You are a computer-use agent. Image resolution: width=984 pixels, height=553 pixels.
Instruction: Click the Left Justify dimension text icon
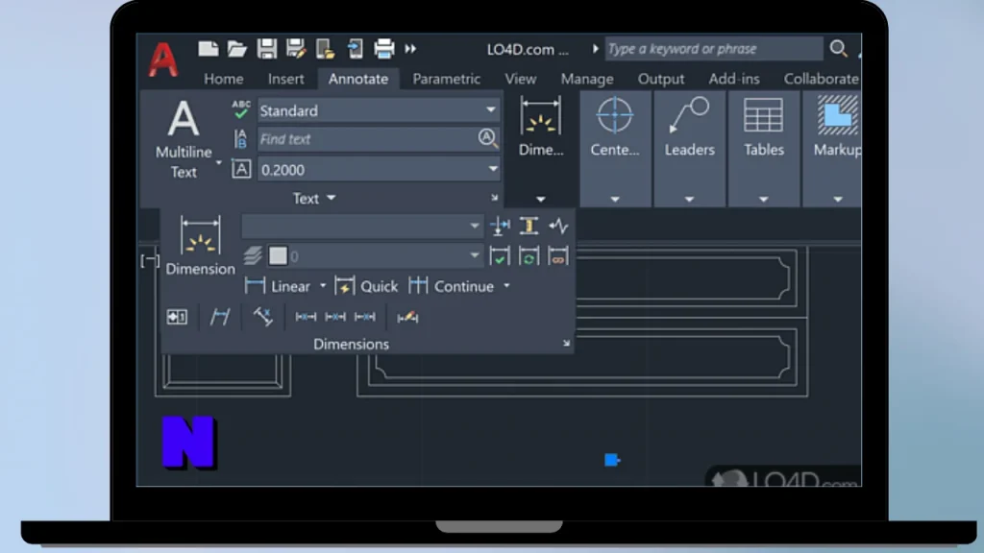(x=306, y=317)
